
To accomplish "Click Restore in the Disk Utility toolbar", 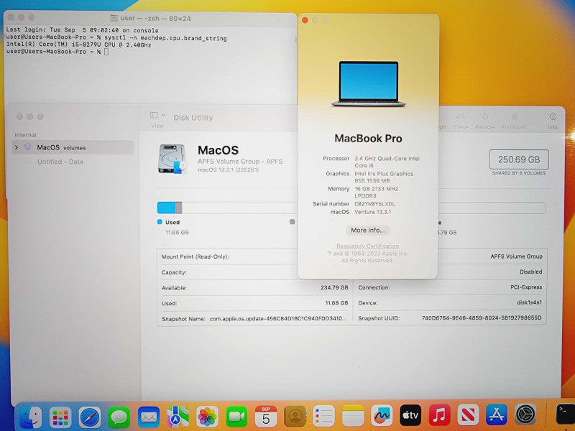I will click(484, 121).
